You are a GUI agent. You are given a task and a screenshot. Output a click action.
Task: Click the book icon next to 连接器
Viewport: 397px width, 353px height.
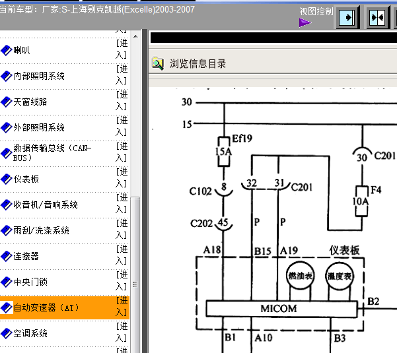pos(7,256)
